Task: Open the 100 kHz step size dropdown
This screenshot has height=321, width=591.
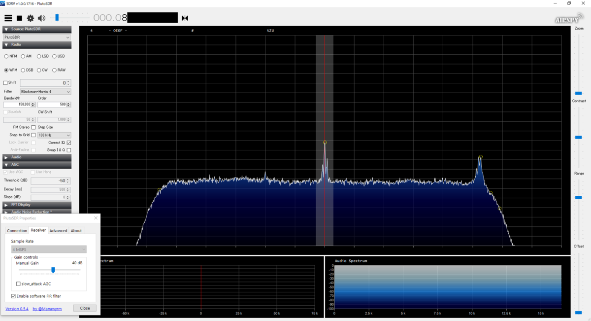Action: (54, 135)
